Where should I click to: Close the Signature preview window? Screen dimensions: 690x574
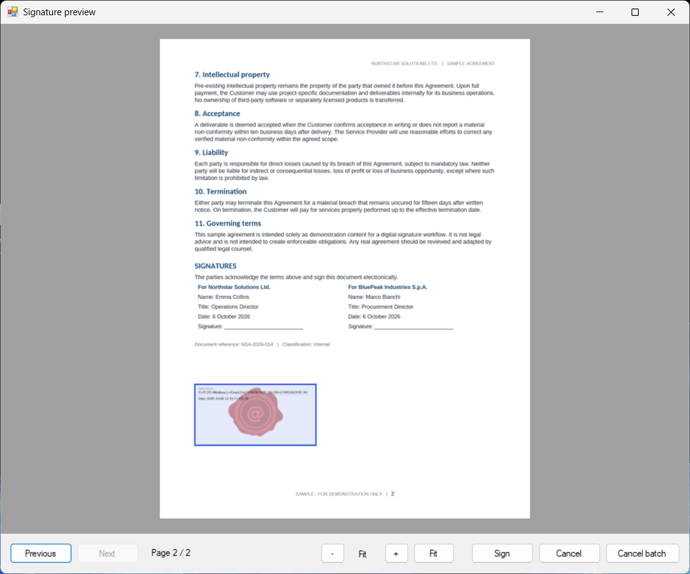pos(670,12)
